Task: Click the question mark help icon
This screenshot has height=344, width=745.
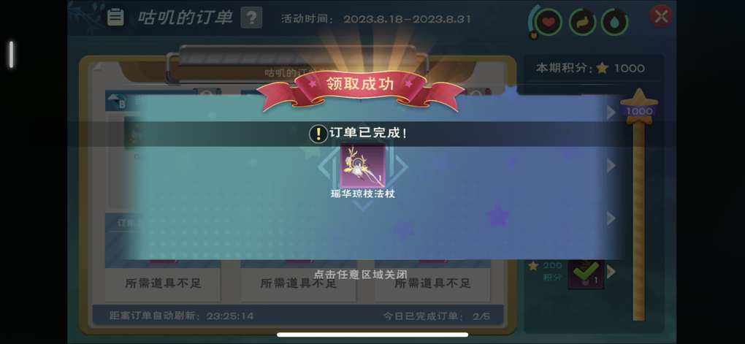Action: (251, 18)
